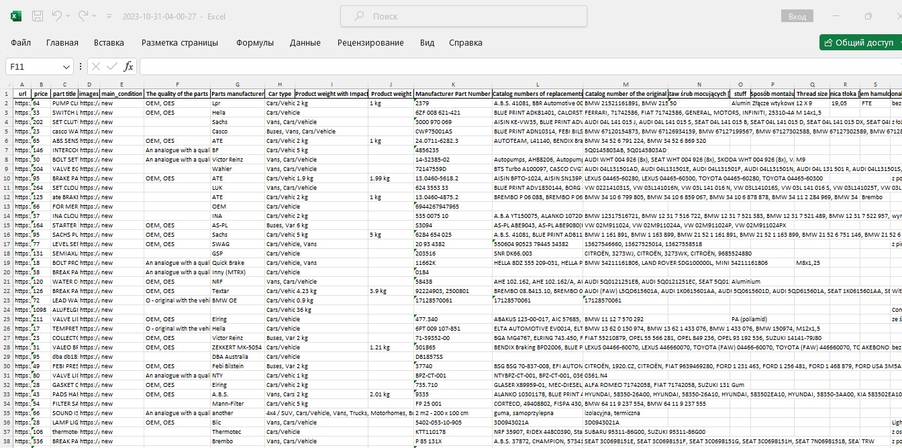This screenshot has width=902, height=448.
Task: Open the undo history dropdown arrow
Action: tap(69, 16)
